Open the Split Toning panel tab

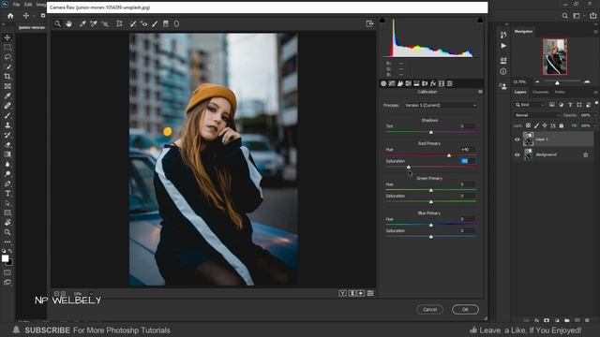point(416,83)
